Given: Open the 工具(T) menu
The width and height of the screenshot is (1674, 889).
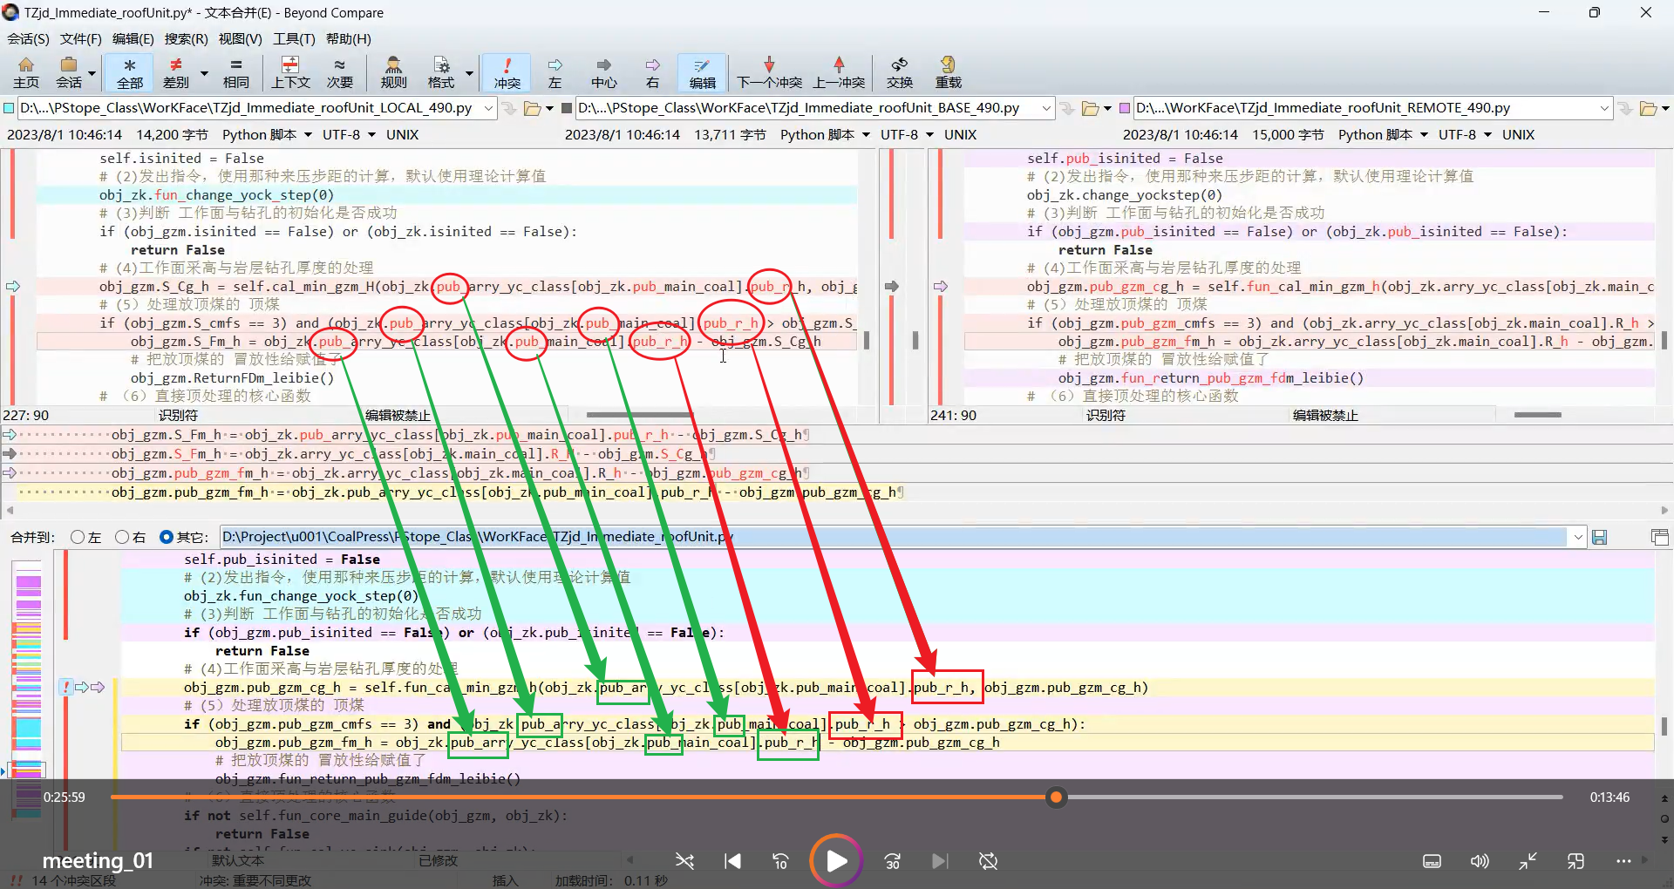Looking at the screenshot, I should pyautogui.click(x=294, y=38).
